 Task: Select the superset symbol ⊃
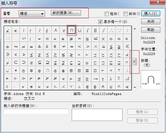coord(24,62)
